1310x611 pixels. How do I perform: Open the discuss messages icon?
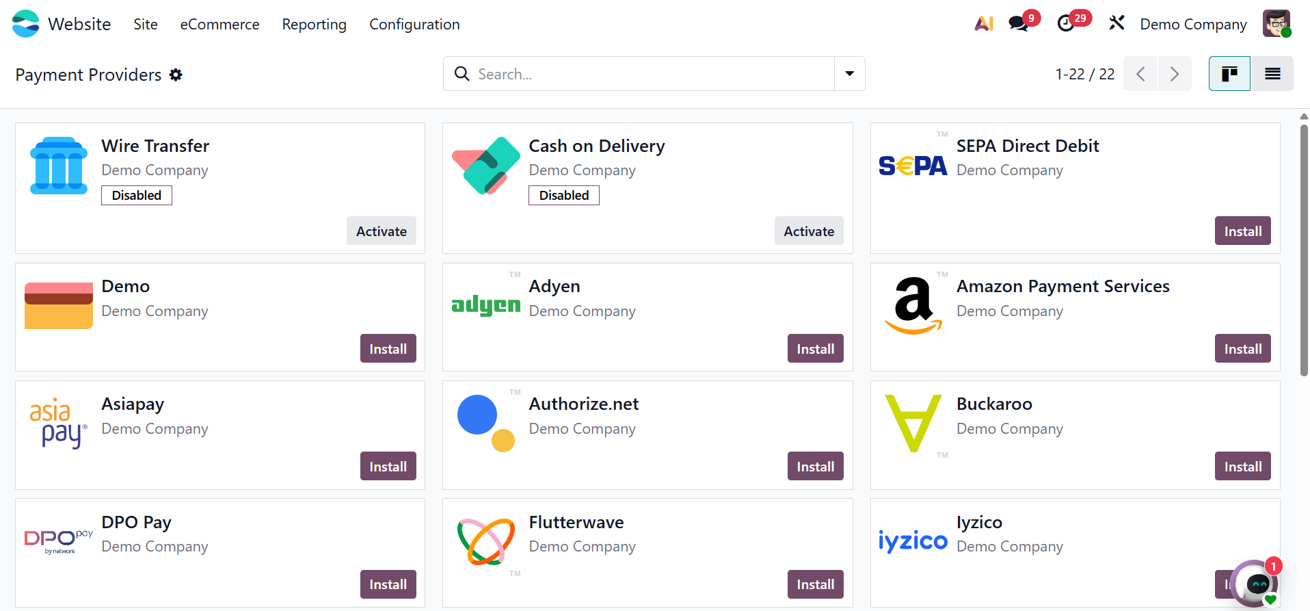(1019, 24)
